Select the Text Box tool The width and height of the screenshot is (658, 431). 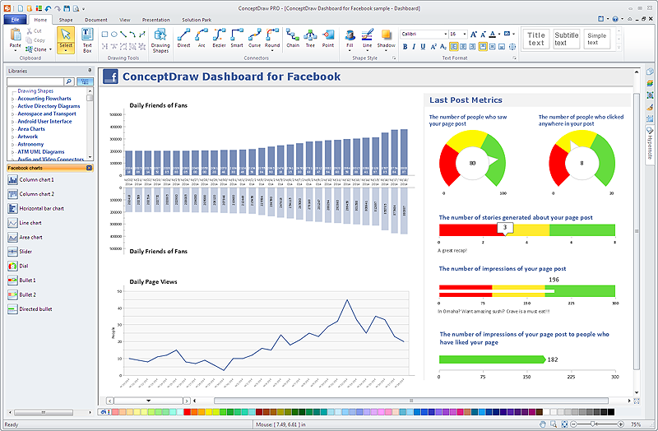[x=87, y=39]
